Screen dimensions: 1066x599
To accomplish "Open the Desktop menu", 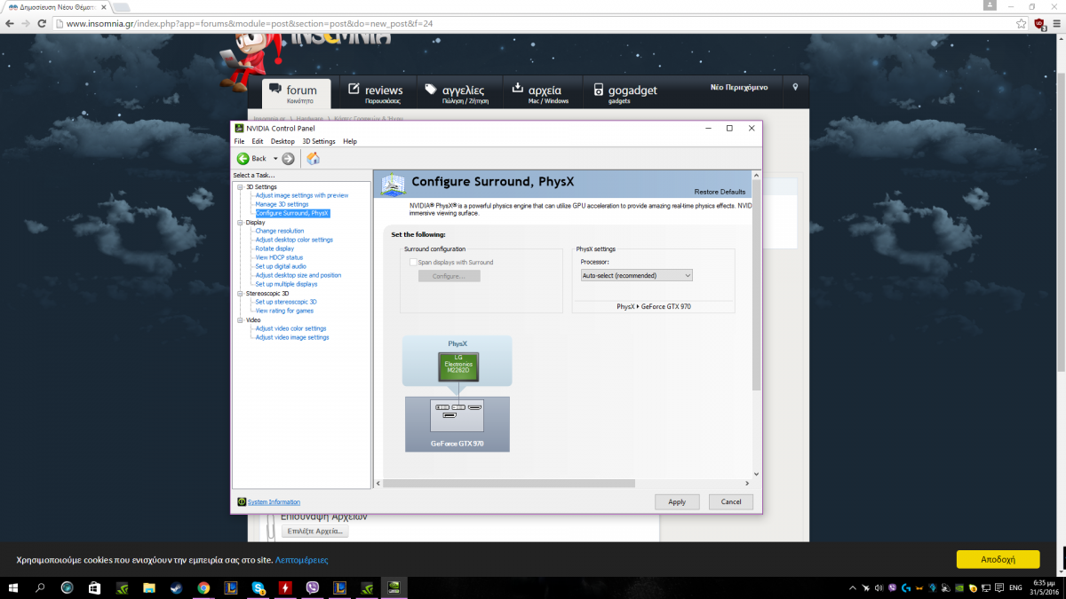I will point(282,141).
